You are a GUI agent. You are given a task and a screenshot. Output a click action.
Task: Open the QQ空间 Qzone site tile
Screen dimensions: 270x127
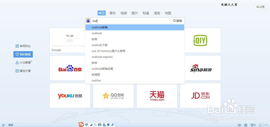(113, 96)
